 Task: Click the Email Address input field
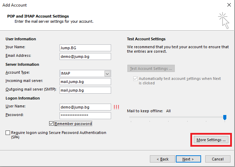click(85, 56)
